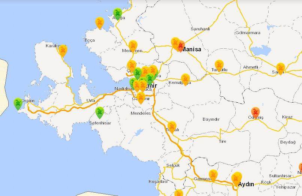Select the Kuşadası label on the coast

pyautogui.click(x=158, y=181)
